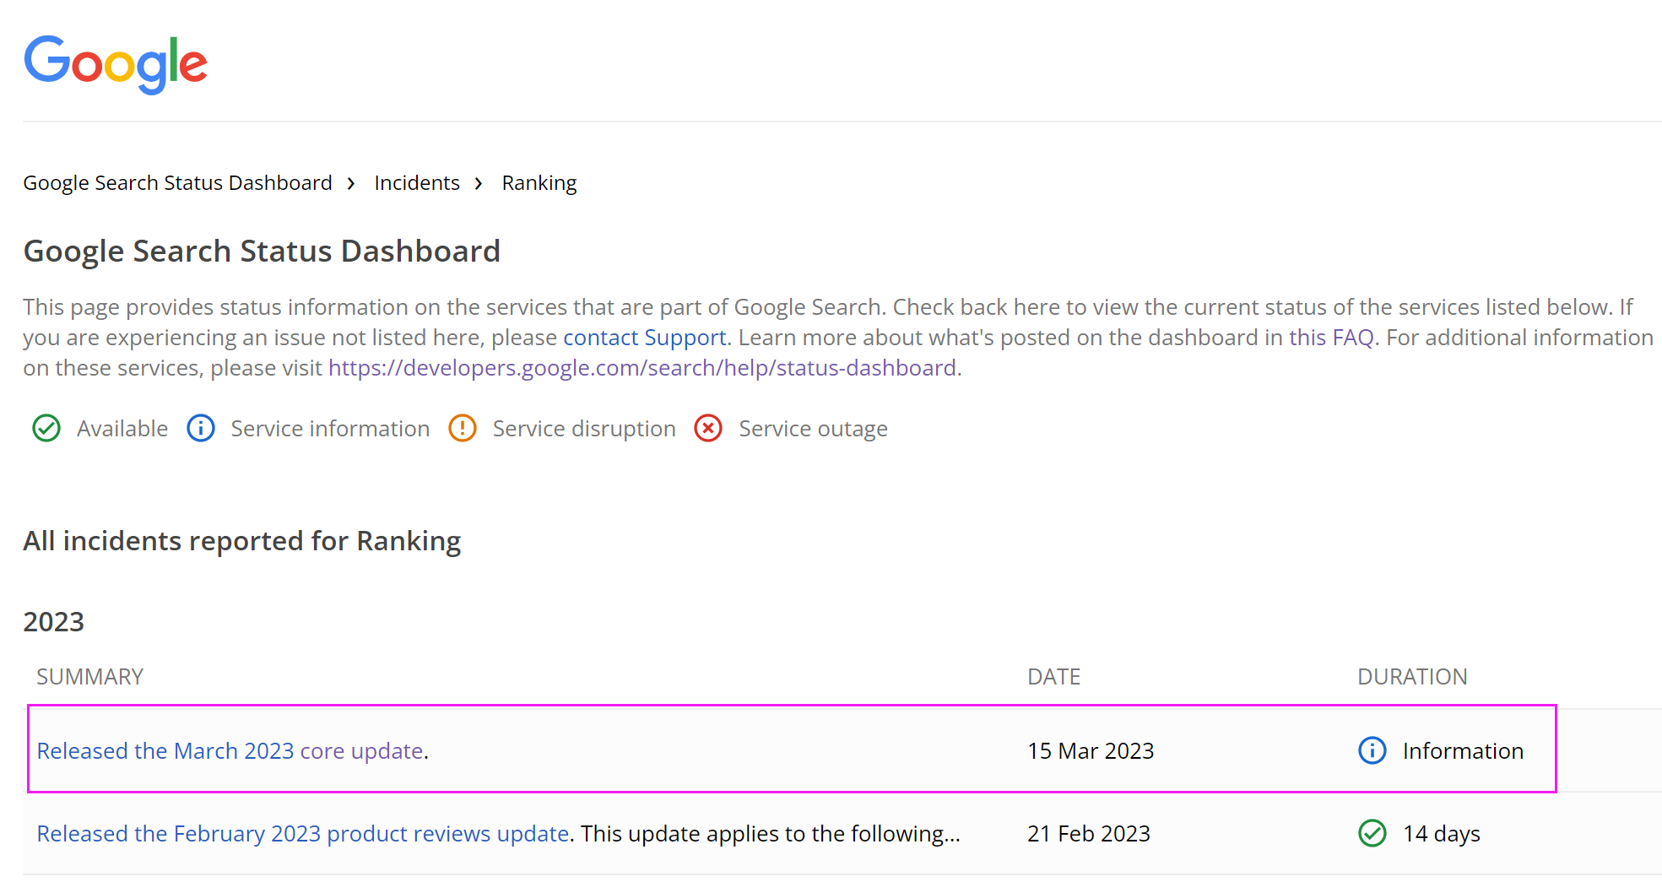Open the February 2023 product reviews update

point(302,833)
